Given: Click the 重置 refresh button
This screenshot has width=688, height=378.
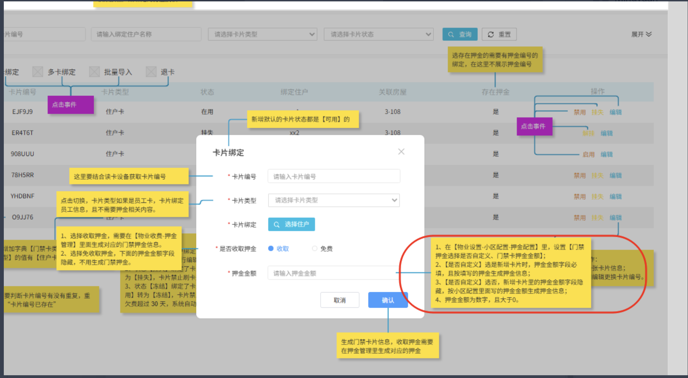Looking at the screenshot, I should (x=499, y=34).
